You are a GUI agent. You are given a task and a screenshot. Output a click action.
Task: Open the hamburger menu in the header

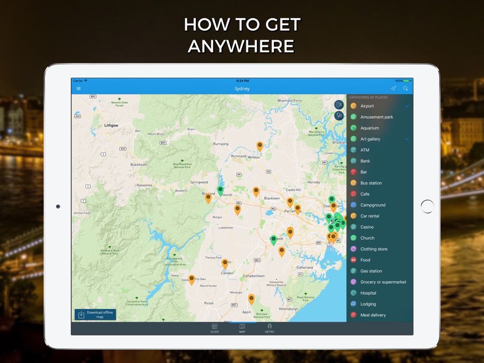pyautogui.click(x=79, y=89)
